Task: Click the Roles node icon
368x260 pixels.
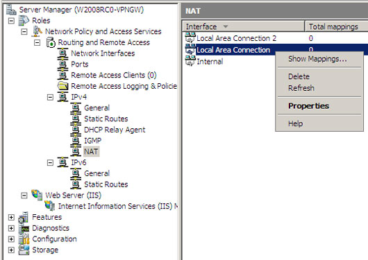Action: tap(24, 21)
